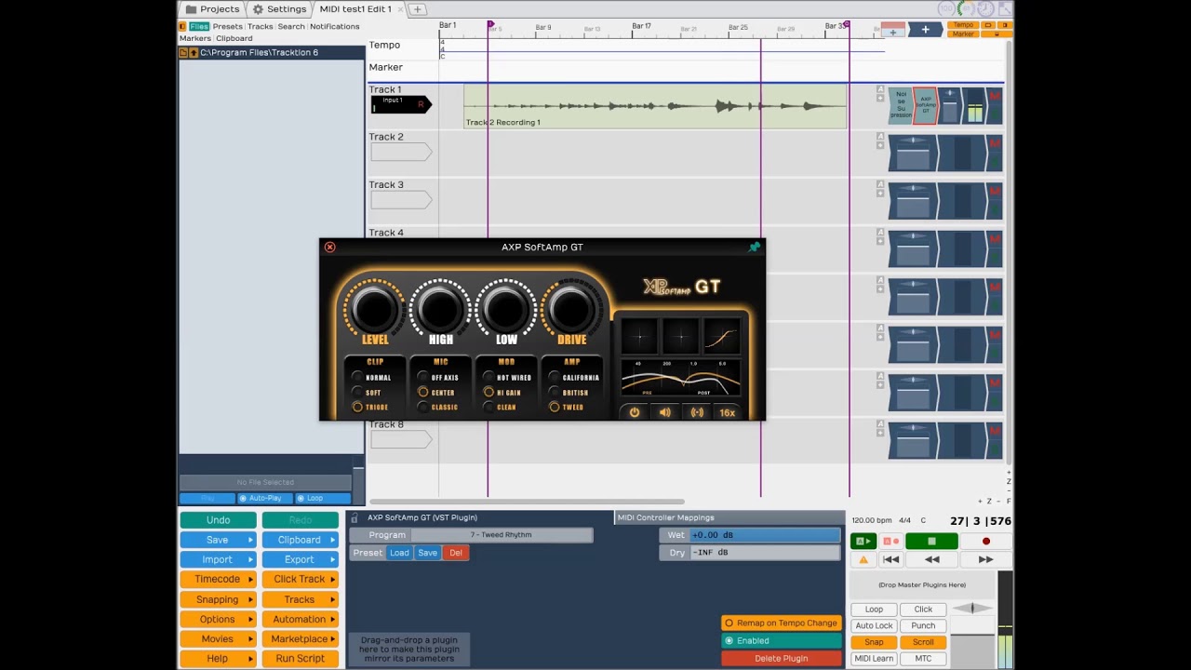
Task: Open the Import dropdown menu
Action: click(218, 559)
